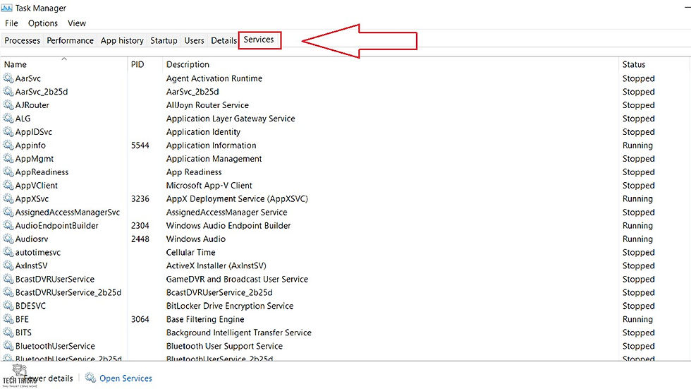The width and height of the screenshot is (691, 389).
Task: Click the PID value 5544
Action: 140,145
